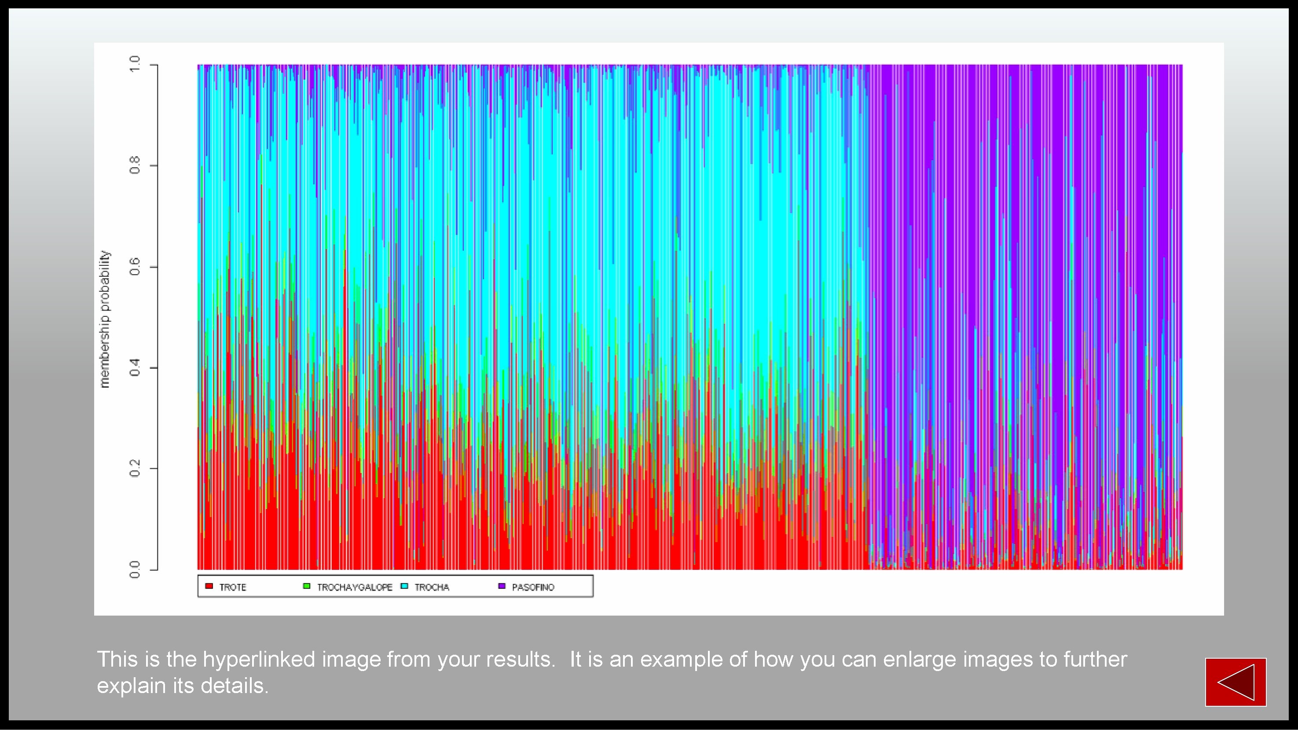Click the green TROCHAYGALOPE legend swatch
The image size is (1298, 730).
306,586
